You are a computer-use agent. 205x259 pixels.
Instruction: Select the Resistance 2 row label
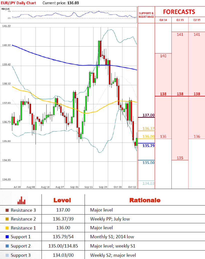(x=23, y=219)
